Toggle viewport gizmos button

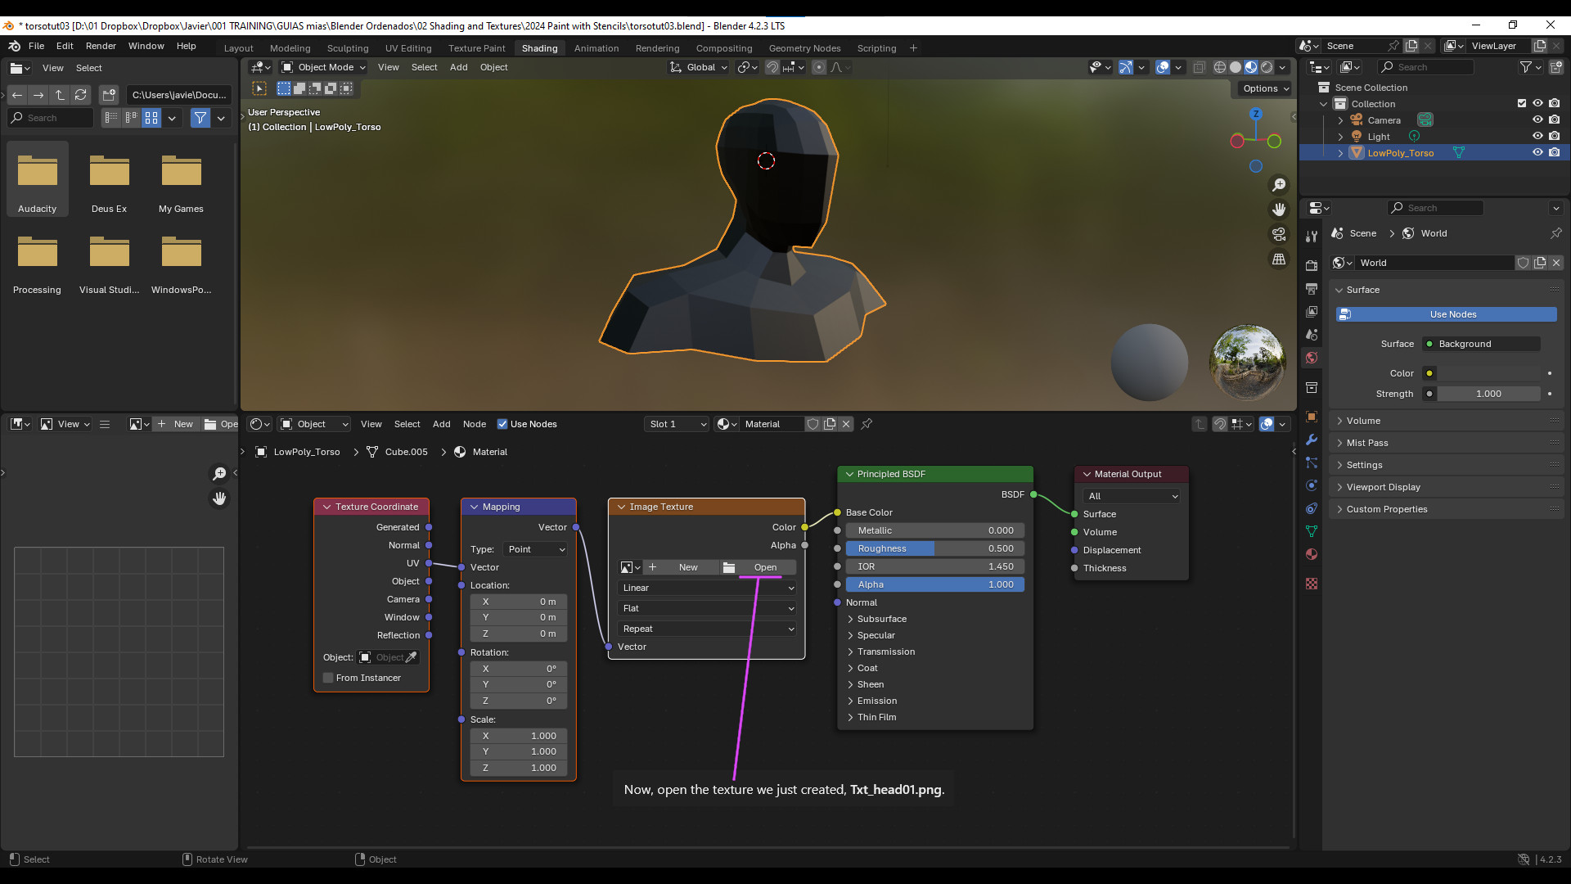(1126, 67)
